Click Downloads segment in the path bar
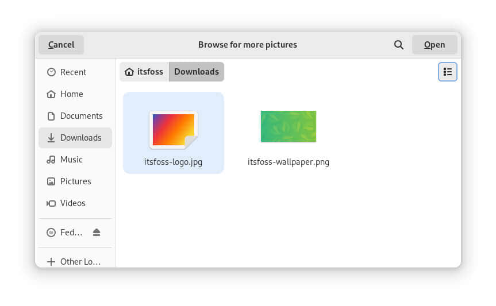This screenshot has width=496, height=306. 196,72
